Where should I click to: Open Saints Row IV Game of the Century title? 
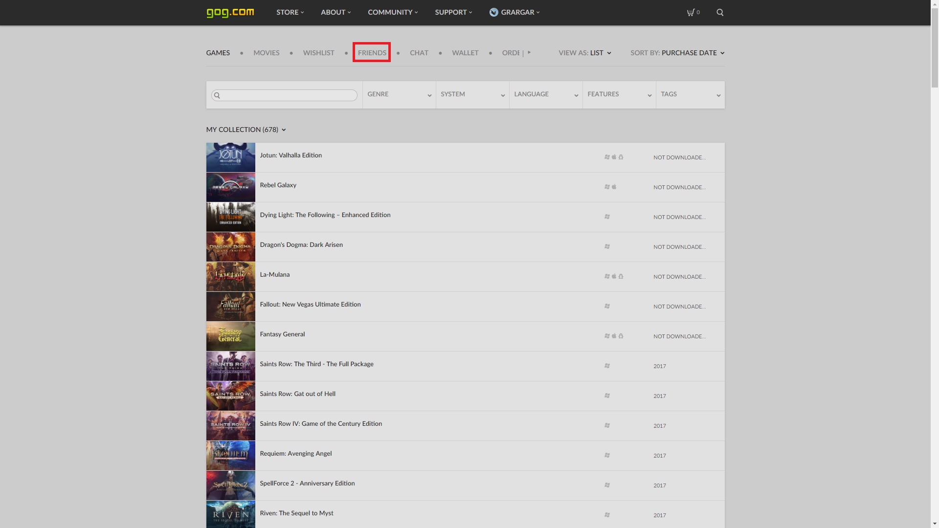coord(321,423)
